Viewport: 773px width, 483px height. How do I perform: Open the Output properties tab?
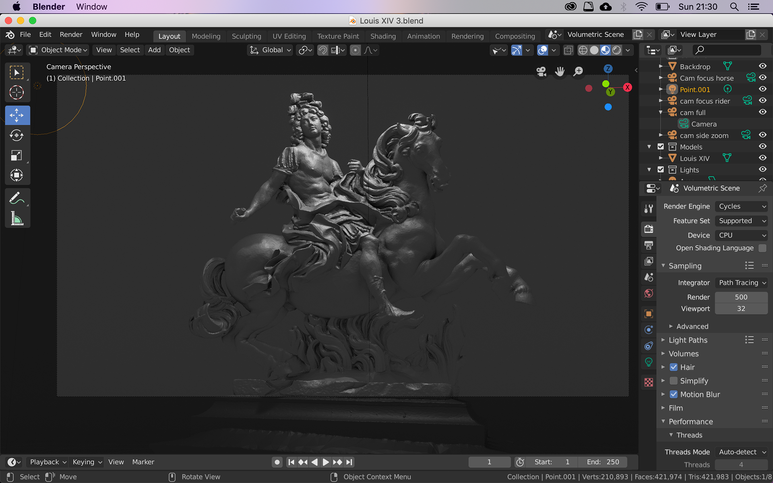649,245
